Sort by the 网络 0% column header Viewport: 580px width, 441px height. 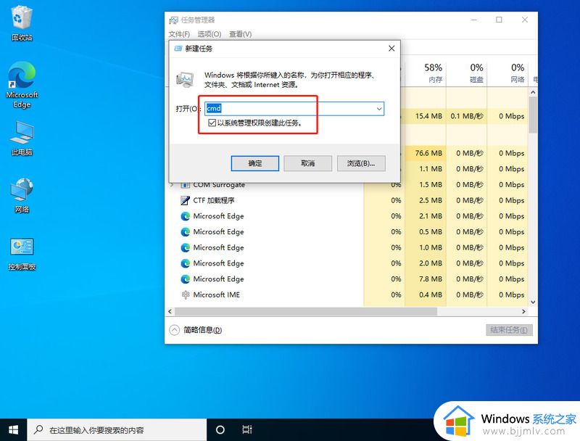[x=508, y=73]
